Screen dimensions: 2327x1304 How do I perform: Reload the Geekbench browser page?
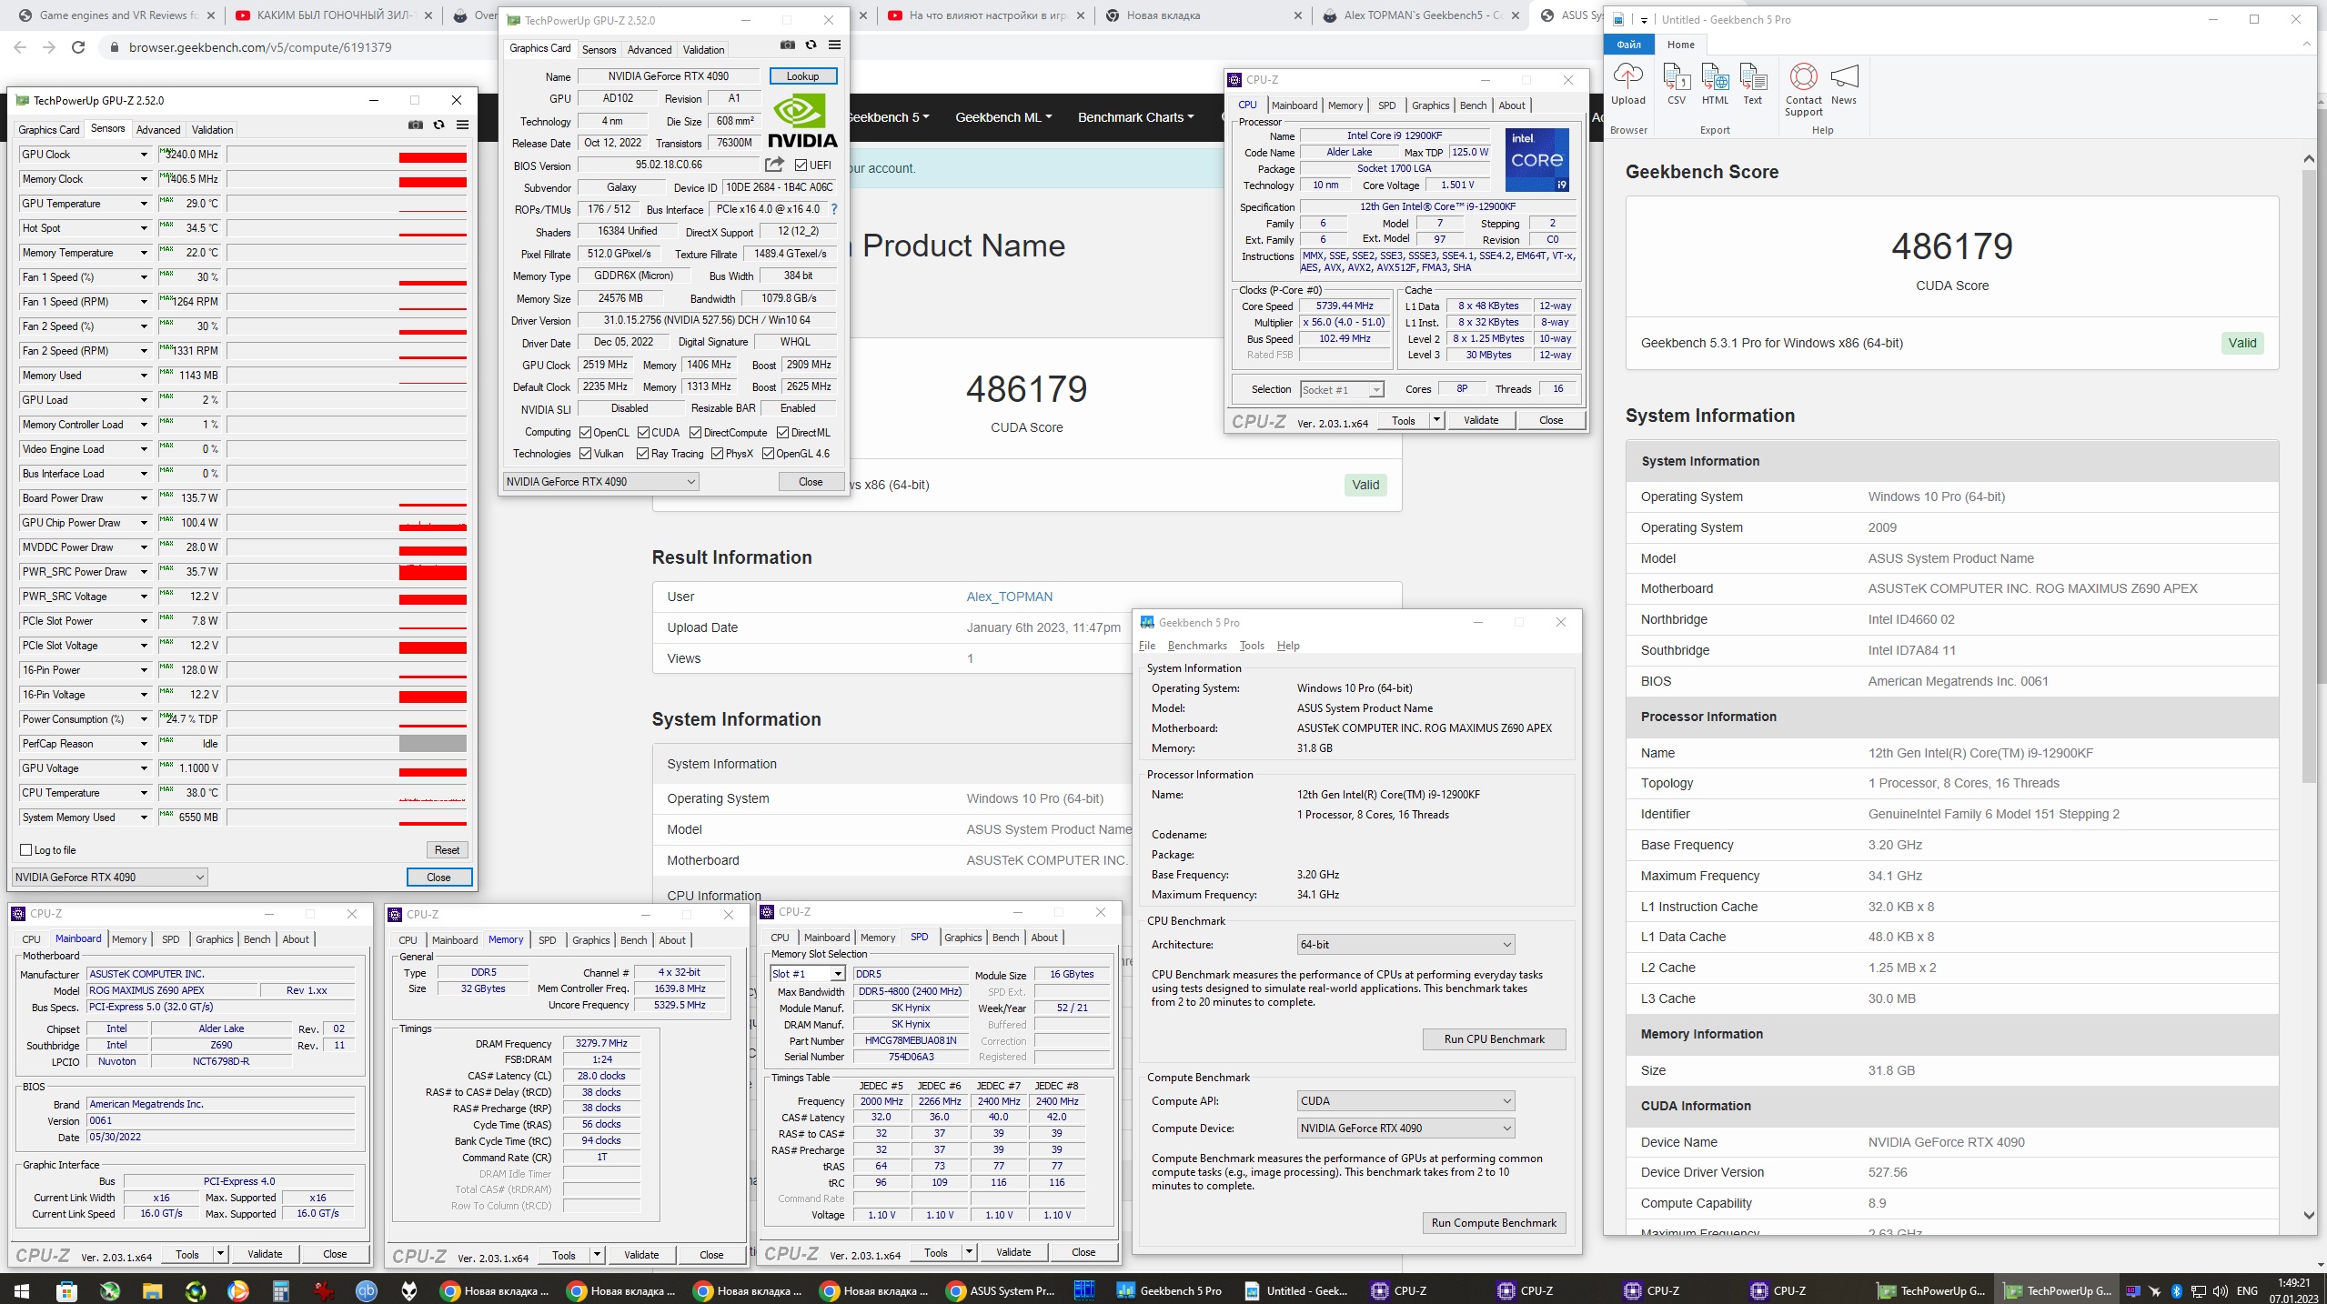[78, 47]
